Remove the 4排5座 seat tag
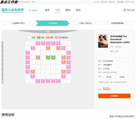 (x=109, y=77)
